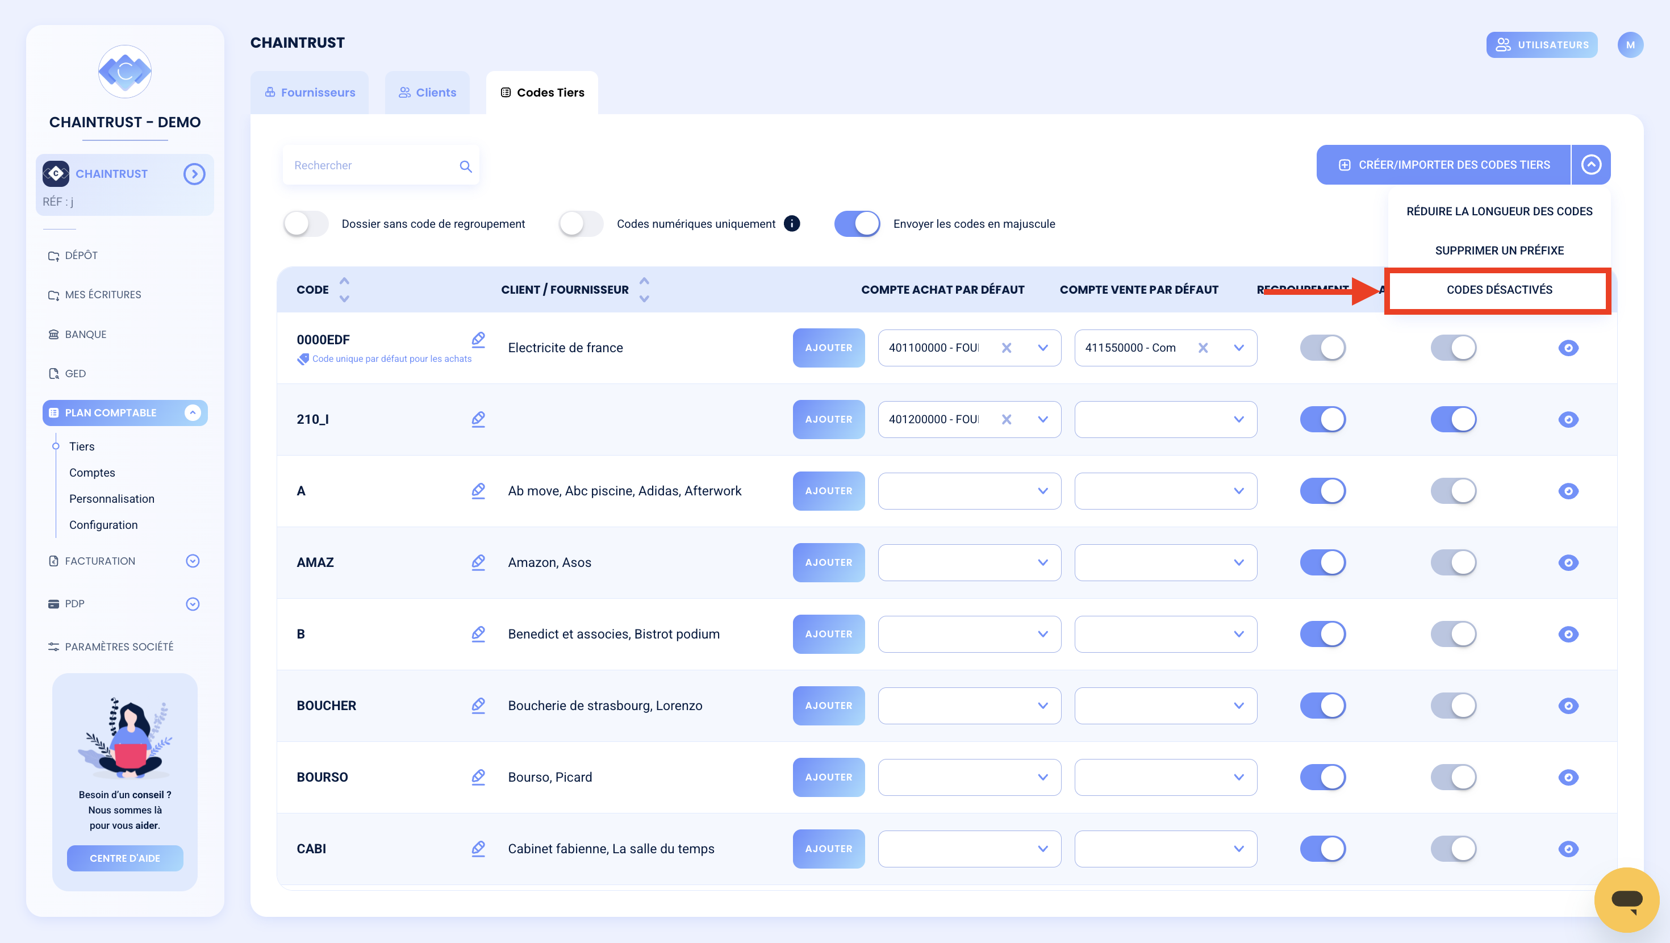1670x943 pixels.
Task: Choose CODES DÉSACTIVÉS from the menu
Action: (x=1499, y=290)
